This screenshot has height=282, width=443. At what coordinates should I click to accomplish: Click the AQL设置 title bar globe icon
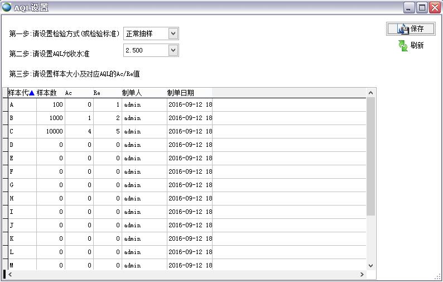click(x=7, y=7)
